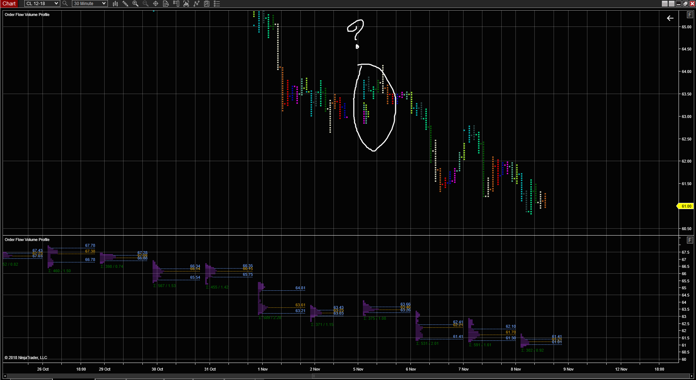The image size is (696, 380).
Task: Click the '30 Oct' date label
Action: coord(157,369)
